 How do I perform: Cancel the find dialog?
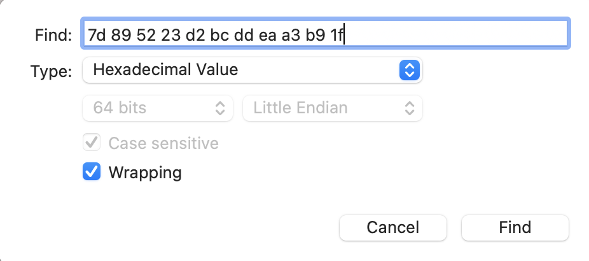(x=393, y=227)
